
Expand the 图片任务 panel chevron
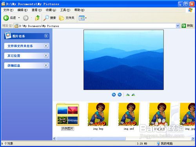coord(46,36)
